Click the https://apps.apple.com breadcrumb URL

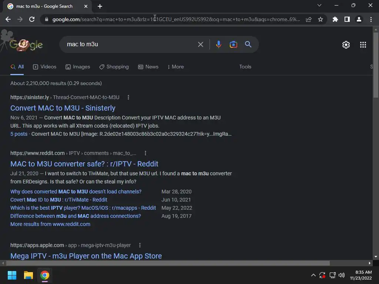click(37, 245)
